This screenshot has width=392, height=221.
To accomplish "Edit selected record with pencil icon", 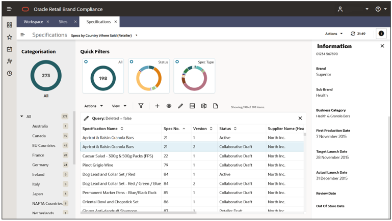I will [180, 106].
